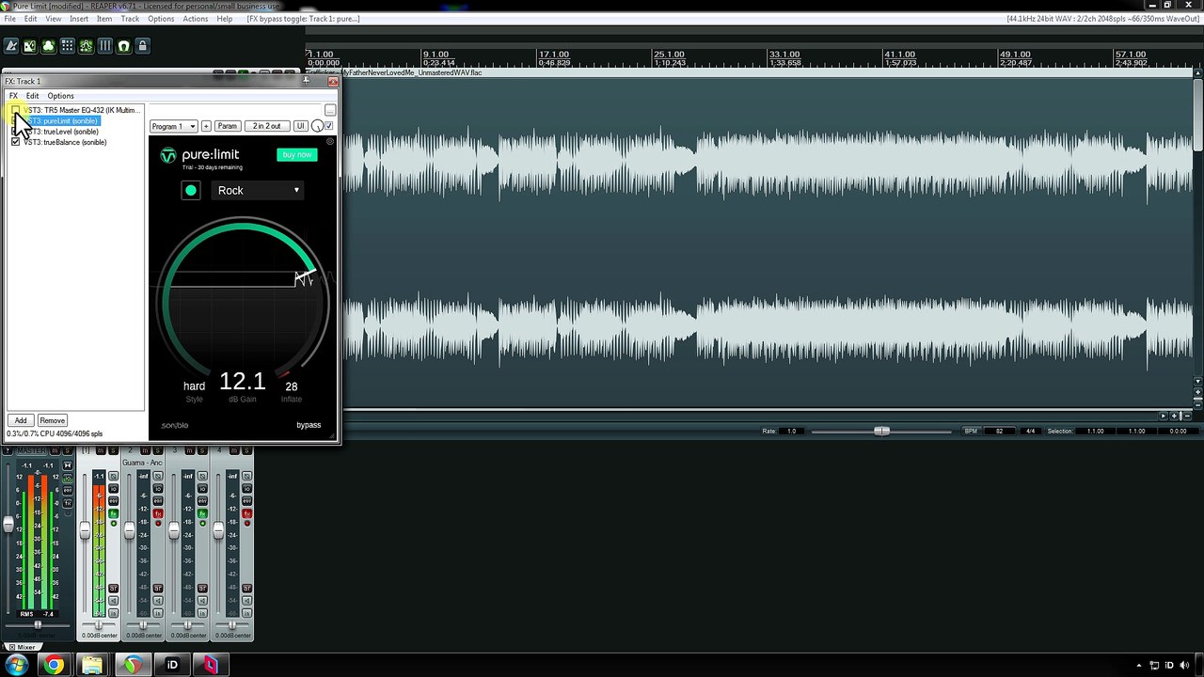
Task: Open the Actions menu
Action: click(196, 19)
